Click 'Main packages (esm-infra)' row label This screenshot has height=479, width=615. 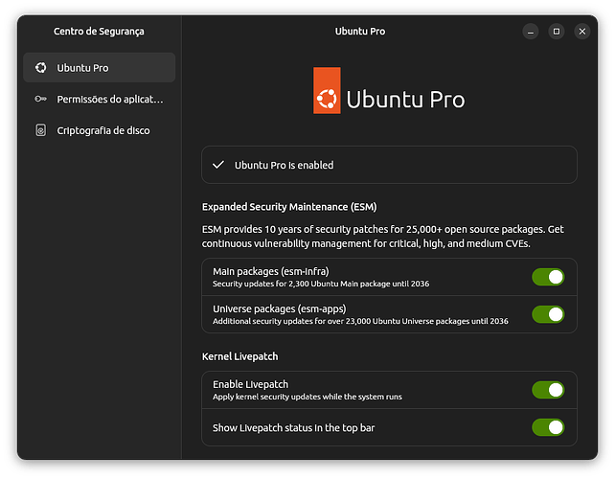pos(271,271)
